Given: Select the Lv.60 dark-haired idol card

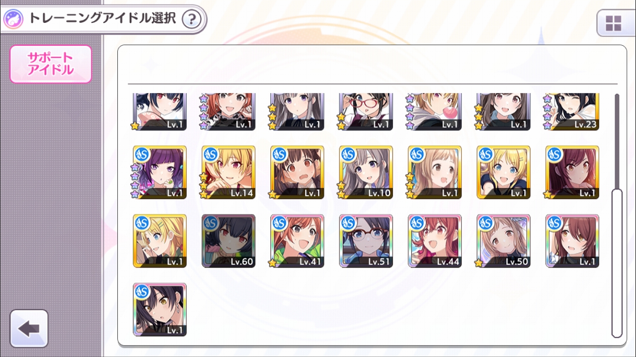Looking at the screenshot, I should (x=229, y=241).
